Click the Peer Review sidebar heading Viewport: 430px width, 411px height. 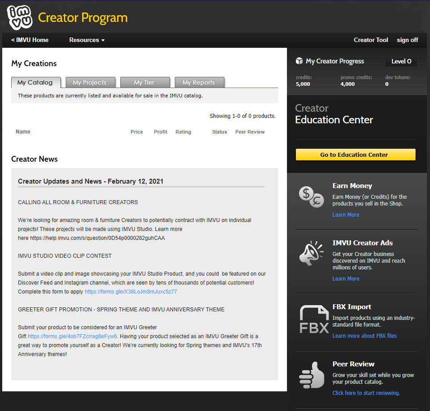point(354,364)
